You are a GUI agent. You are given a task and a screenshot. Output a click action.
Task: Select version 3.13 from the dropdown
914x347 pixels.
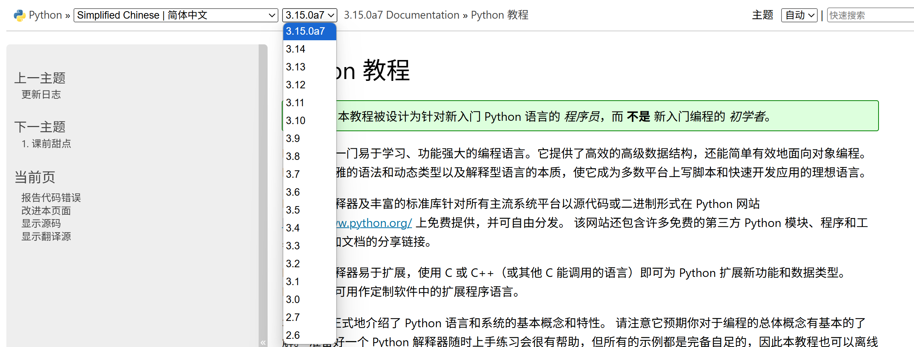point(310,67)
